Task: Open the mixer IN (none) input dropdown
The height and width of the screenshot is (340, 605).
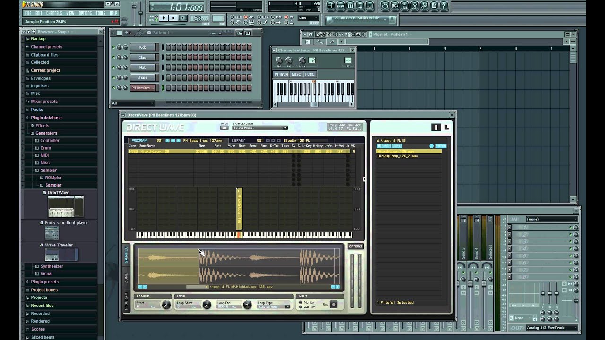Action: click(551, 219)
